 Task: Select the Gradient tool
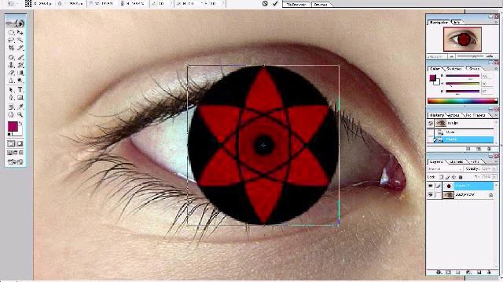click(x=20, y=73)
